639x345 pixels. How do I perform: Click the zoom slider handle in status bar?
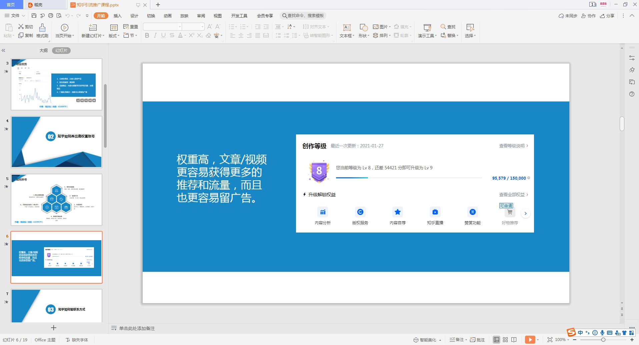(603, 340)
